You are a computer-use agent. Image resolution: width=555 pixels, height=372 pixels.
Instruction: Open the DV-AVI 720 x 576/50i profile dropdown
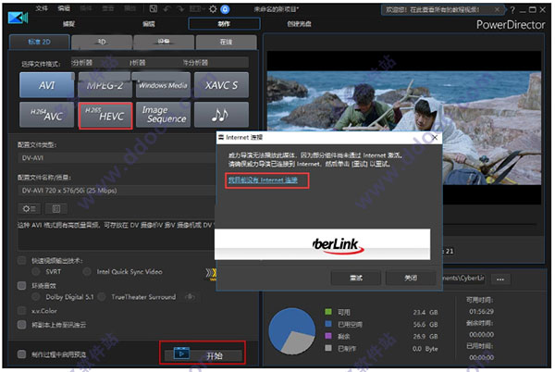click(117, 191)
